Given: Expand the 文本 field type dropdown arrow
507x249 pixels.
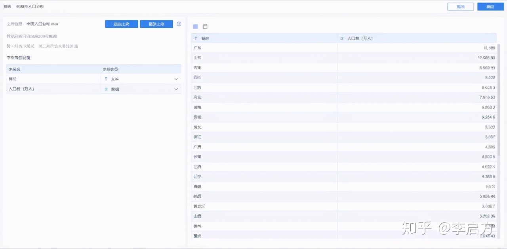Looking at the screenshot, I should pyautogui.click(x=176, y=79).
